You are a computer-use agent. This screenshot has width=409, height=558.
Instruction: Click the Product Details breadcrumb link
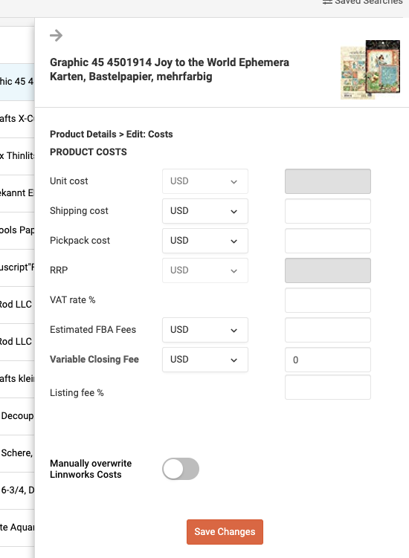[83, 134]
